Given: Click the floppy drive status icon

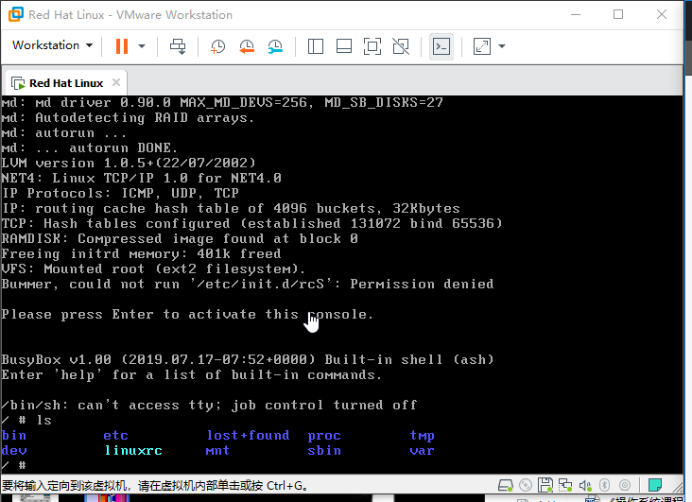Looking at the screenshot, I should (x=545, y=485).
